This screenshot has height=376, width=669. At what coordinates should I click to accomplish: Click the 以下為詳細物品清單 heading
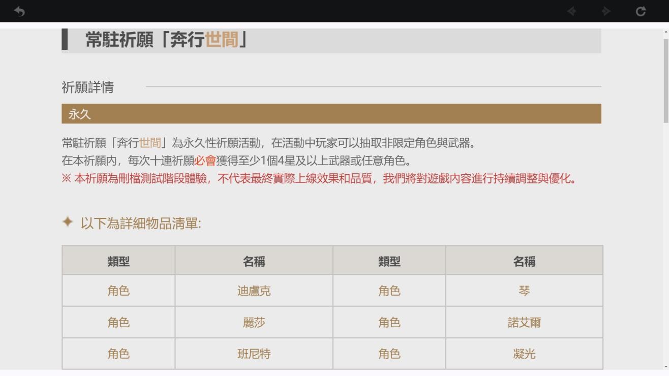(141, 223)
